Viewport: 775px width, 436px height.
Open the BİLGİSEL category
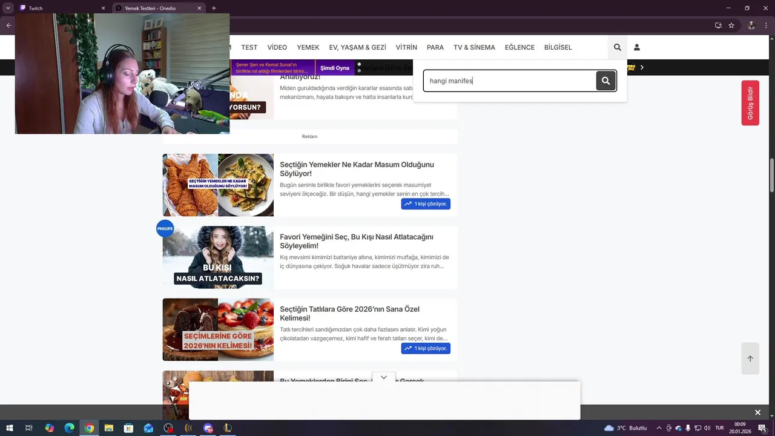(558, 47)
